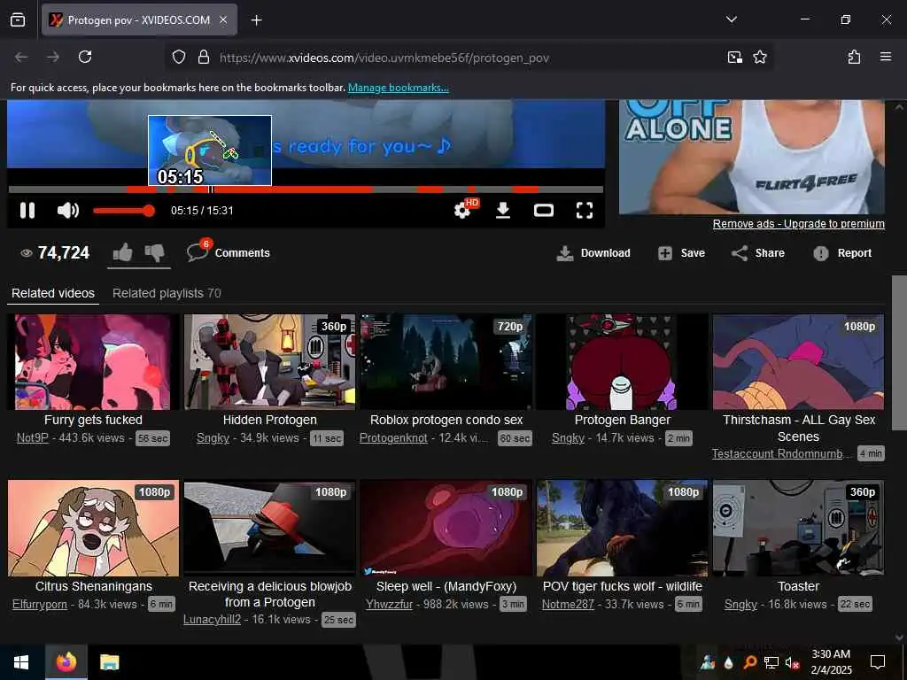Click the browser forward arrow
The height and width of the screenshot is (680, 907).
click(53, 57)
